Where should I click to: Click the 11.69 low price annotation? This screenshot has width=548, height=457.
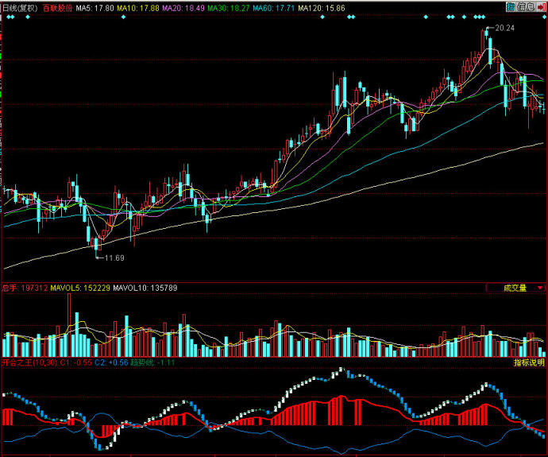tap(114, 258)
